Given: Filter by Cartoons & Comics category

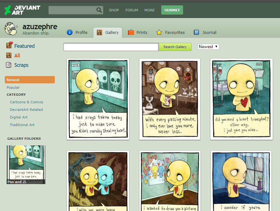Looking at the screenshot, I should [26, 102].
